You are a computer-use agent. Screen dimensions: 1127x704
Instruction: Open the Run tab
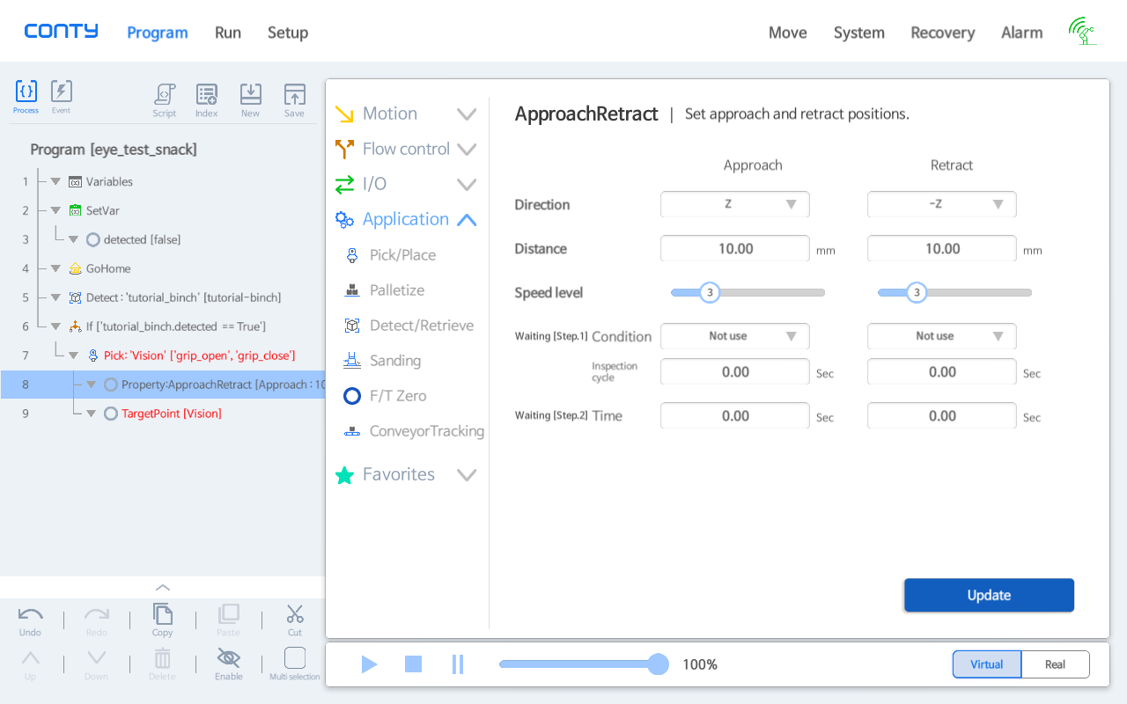pos(228,33)
